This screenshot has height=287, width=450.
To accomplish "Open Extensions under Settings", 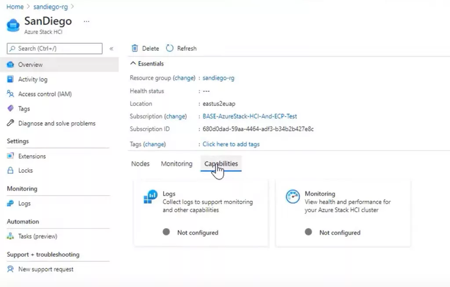I will (32, 156).
